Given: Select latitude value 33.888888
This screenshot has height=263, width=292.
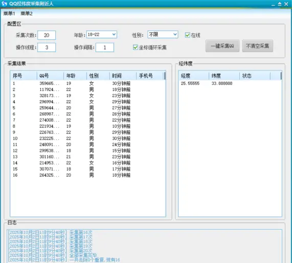Looking at the screenshot, I should (222, 83).
